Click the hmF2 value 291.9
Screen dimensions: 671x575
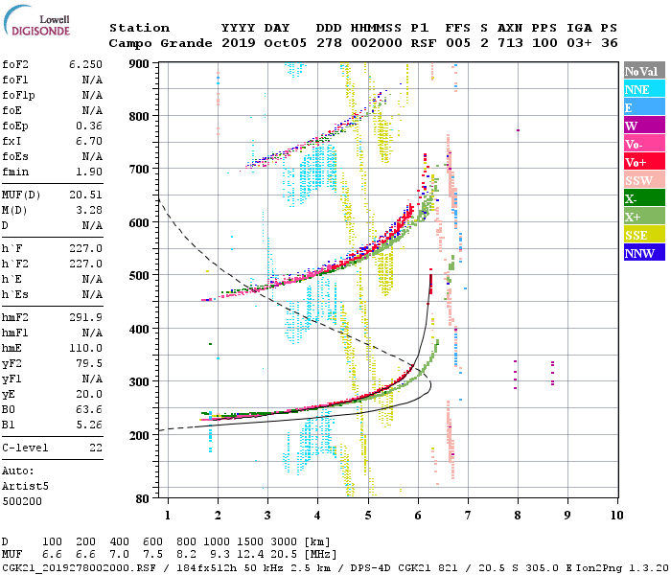[85, 317]
